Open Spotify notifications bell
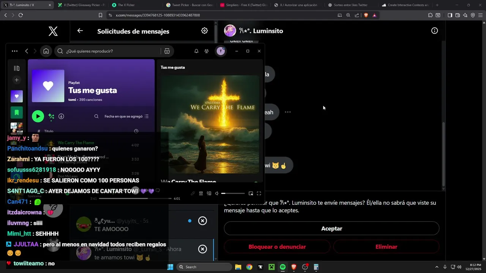Screen dimensions: 486x273 [x=196, y=51]
